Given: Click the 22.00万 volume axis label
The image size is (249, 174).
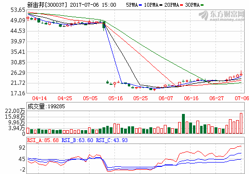Looking at the screenshot, I should pyautogui.click(x=15, y=111).
